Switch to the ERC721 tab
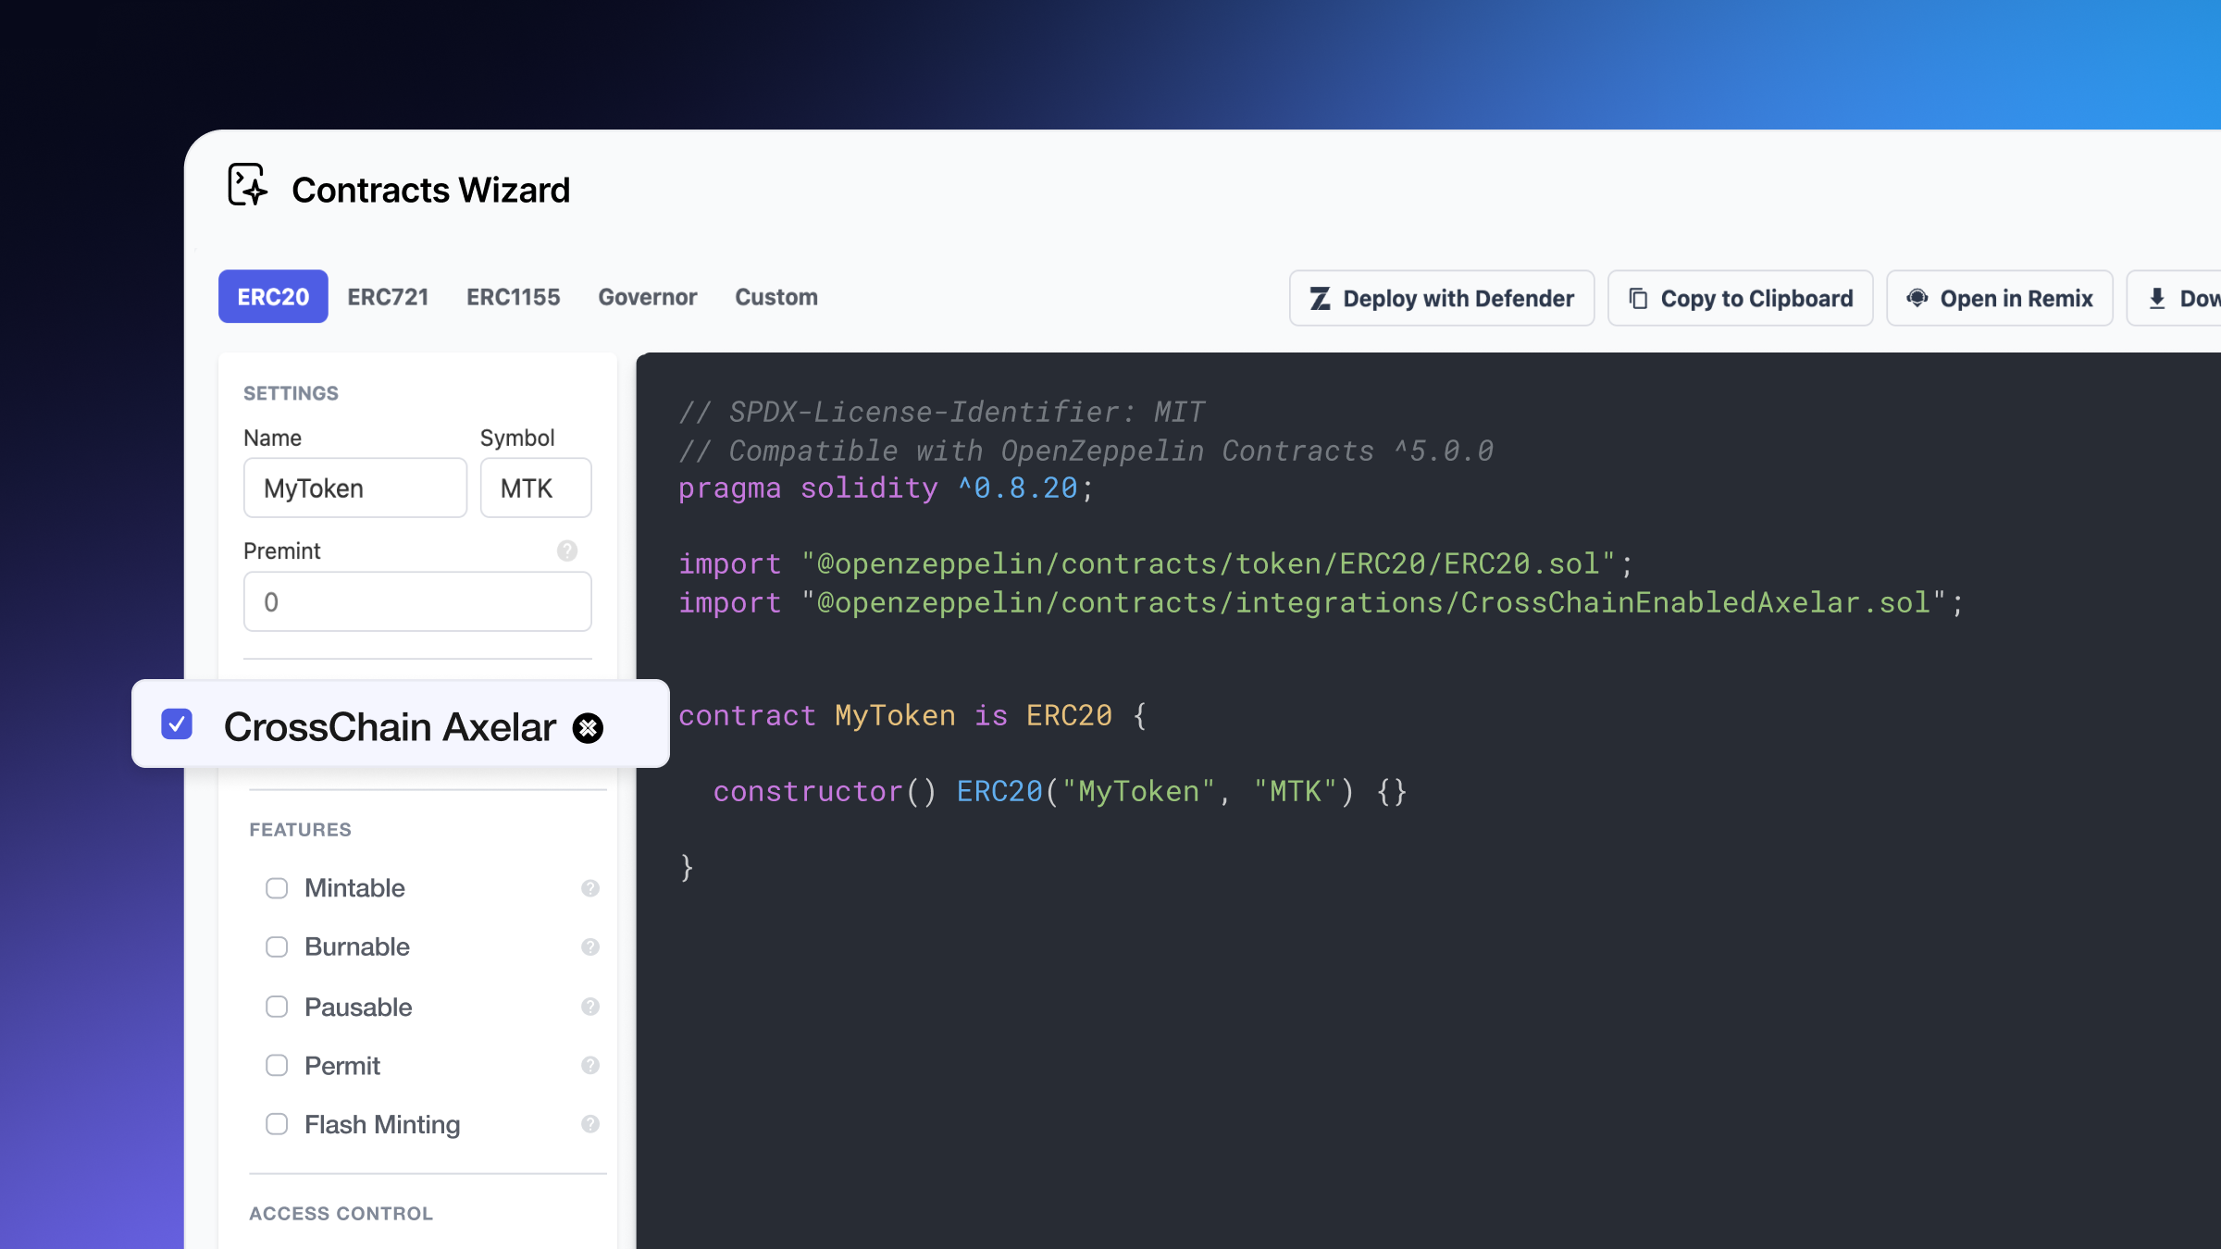Screen dimensions: 2221x1249 387,296
